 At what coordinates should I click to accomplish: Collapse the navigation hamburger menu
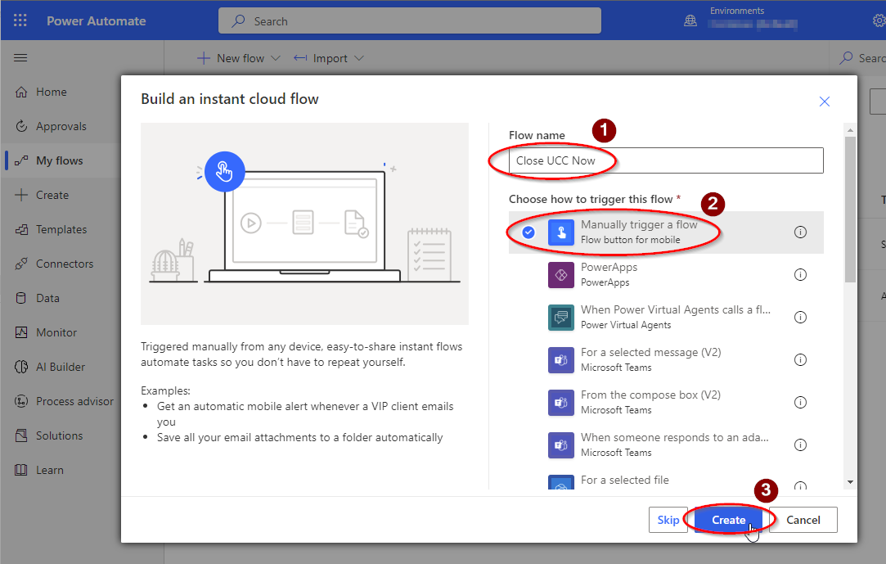[20, 57]
